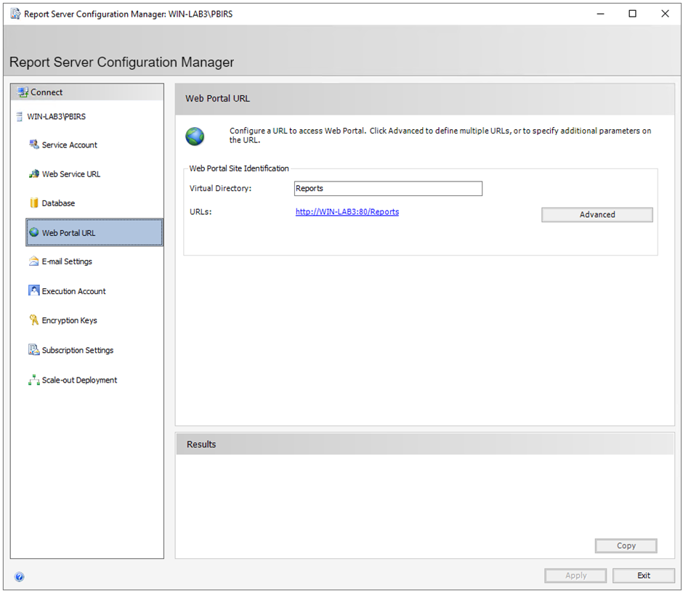Open the Database settings page
Screen dimensions: 683x591
point(58,203)
